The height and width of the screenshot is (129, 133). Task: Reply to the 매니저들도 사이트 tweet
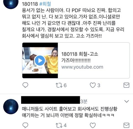tap(25, 125)
